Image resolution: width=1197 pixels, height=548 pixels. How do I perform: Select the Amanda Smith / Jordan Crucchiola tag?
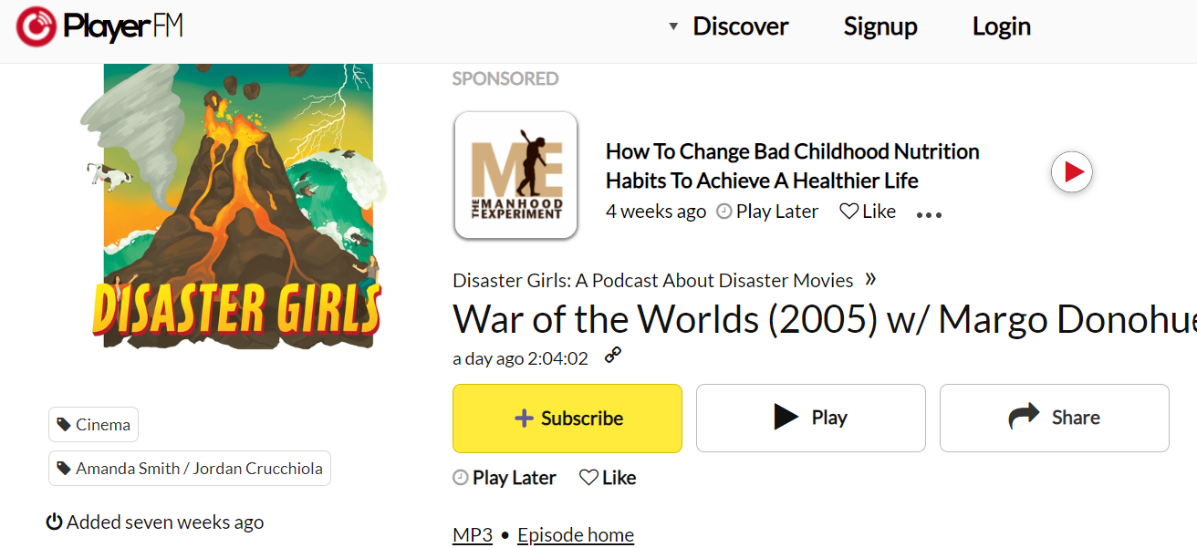click(x=190, y=468)
